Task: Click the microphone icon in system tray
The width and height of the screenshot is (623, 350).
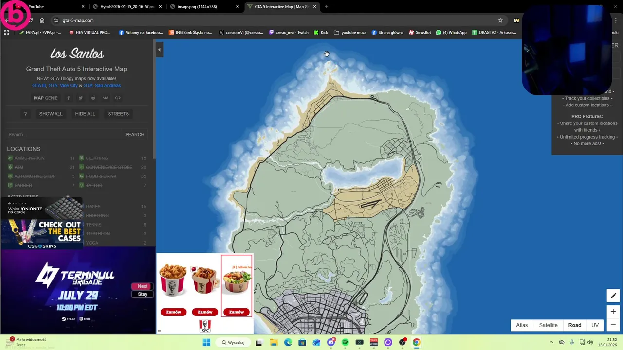Action: click(571, 342)
